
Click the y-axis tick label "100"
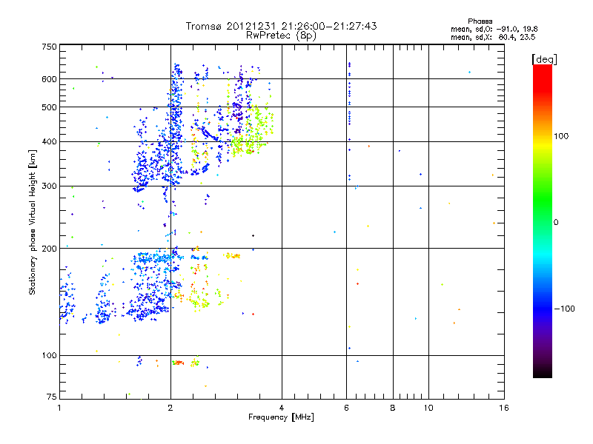pos(49,355)
